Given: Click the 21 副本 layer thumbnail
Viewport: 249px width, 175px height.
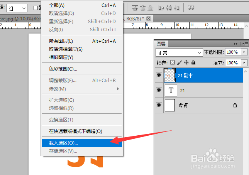Looking at the screenshot, I should pyautogui.click(x=170, y=75).
